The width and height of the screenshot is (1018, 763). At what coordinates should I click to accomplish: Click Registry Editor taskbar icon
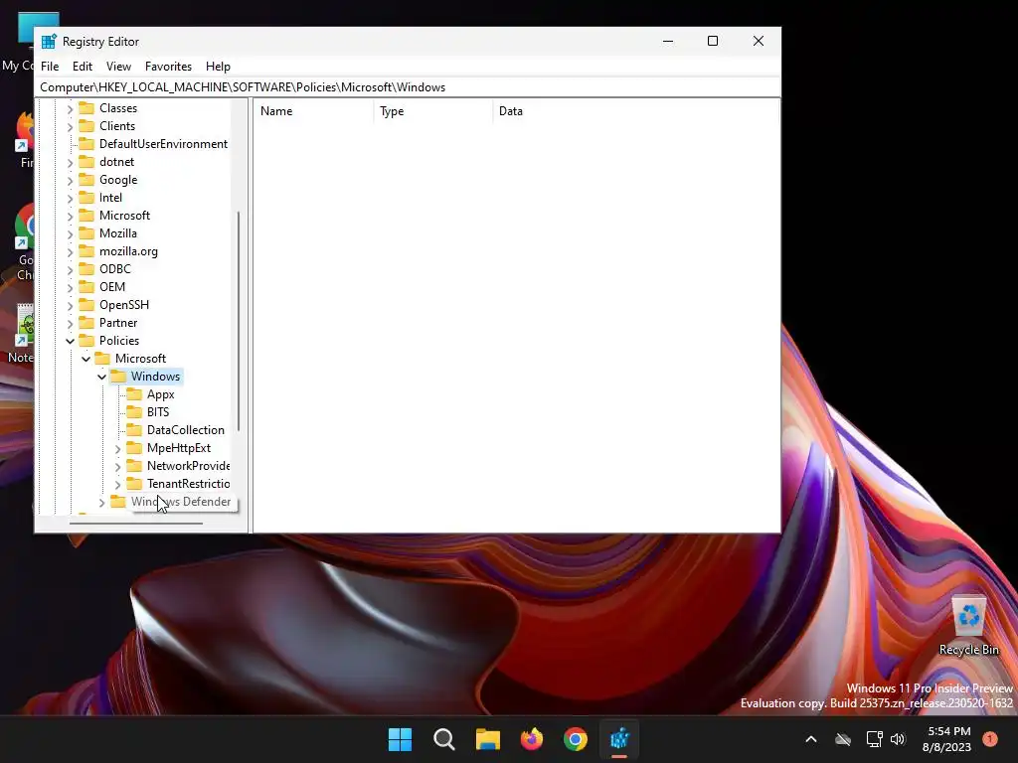pos(619,739)
